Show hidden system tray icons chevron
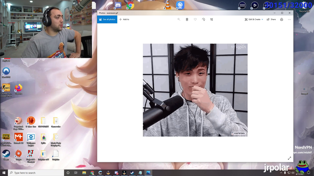Screen dimensions: 314x176 coord(281,173)
